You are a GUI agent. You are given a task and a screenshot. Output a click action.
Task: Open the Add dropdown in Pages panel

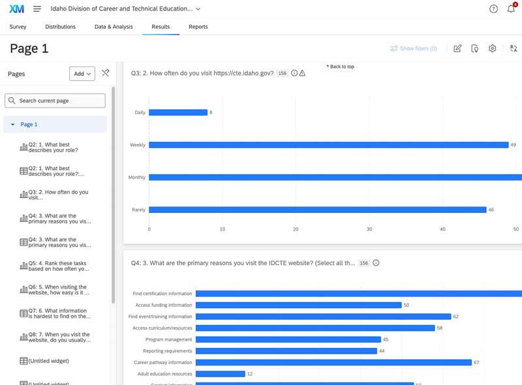click(x=82, y=74)
